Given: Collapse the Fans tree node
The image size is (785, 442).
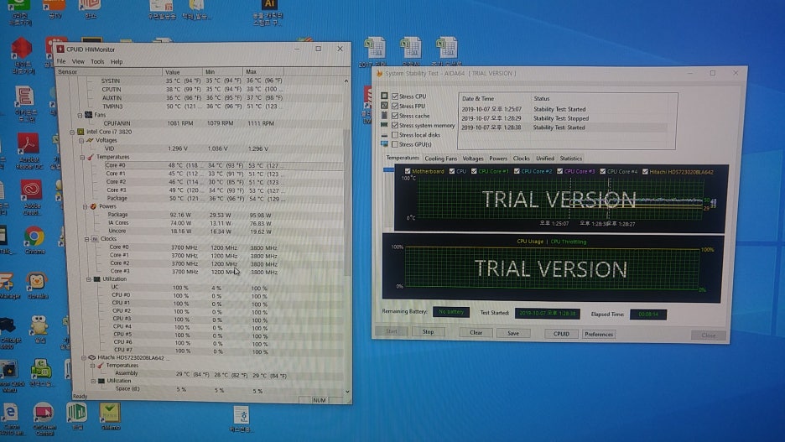Looking at the screenshot, I should (80, 115).
